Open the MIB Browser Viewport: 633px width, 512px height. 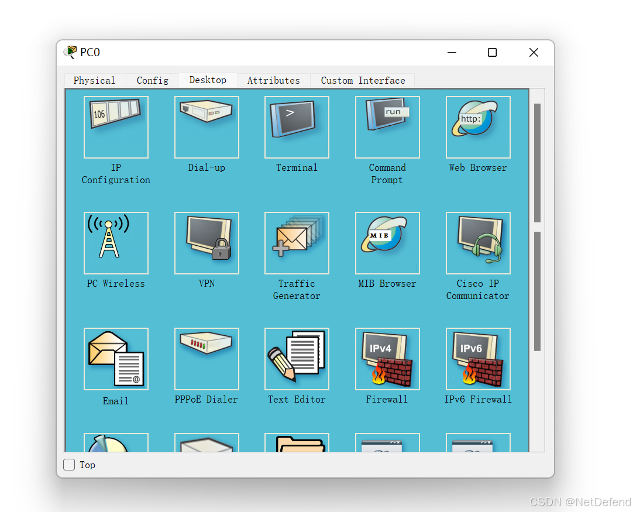387,243
